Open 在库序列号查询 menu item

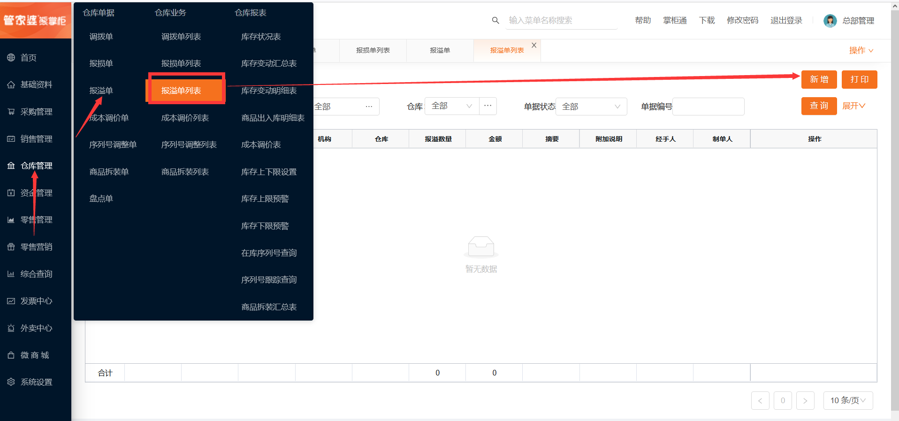[x=269, y=253]
